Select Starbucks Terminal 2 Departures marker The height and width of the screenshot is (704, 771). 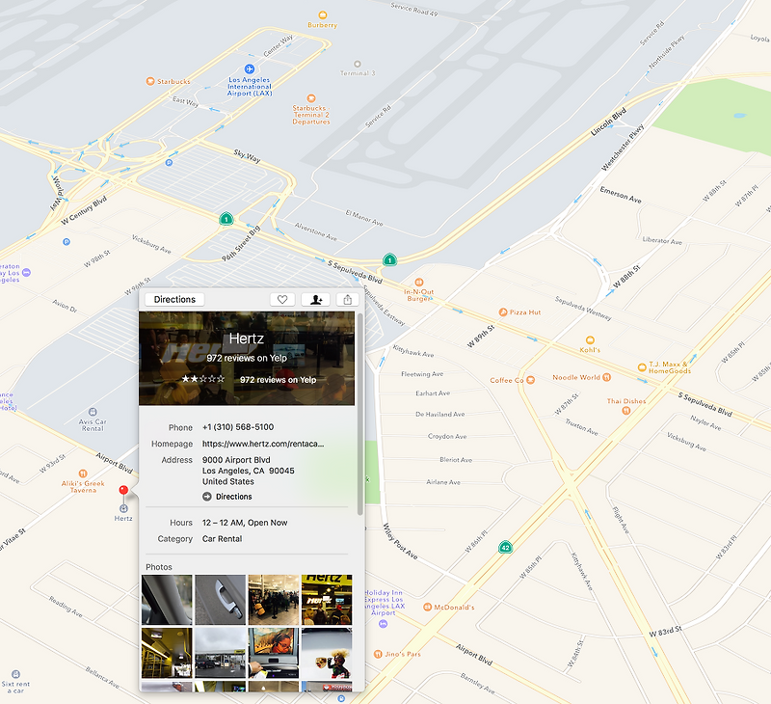pos(310,98)
